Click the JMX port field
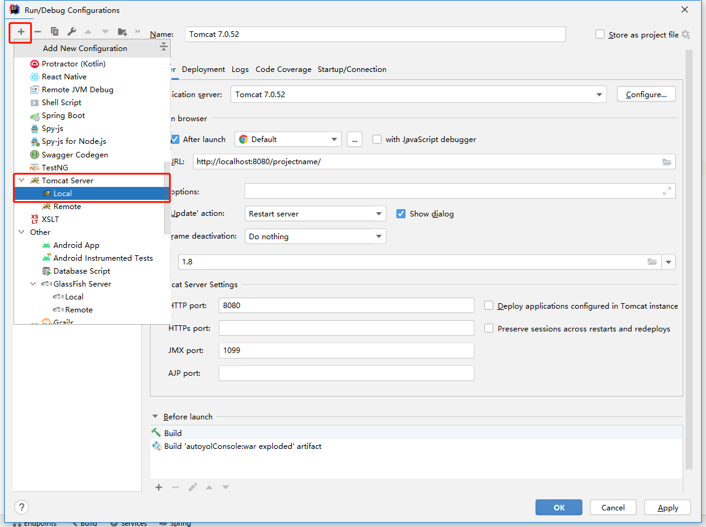The width and height of the screenshot is (706, 527). click(347, 351)
